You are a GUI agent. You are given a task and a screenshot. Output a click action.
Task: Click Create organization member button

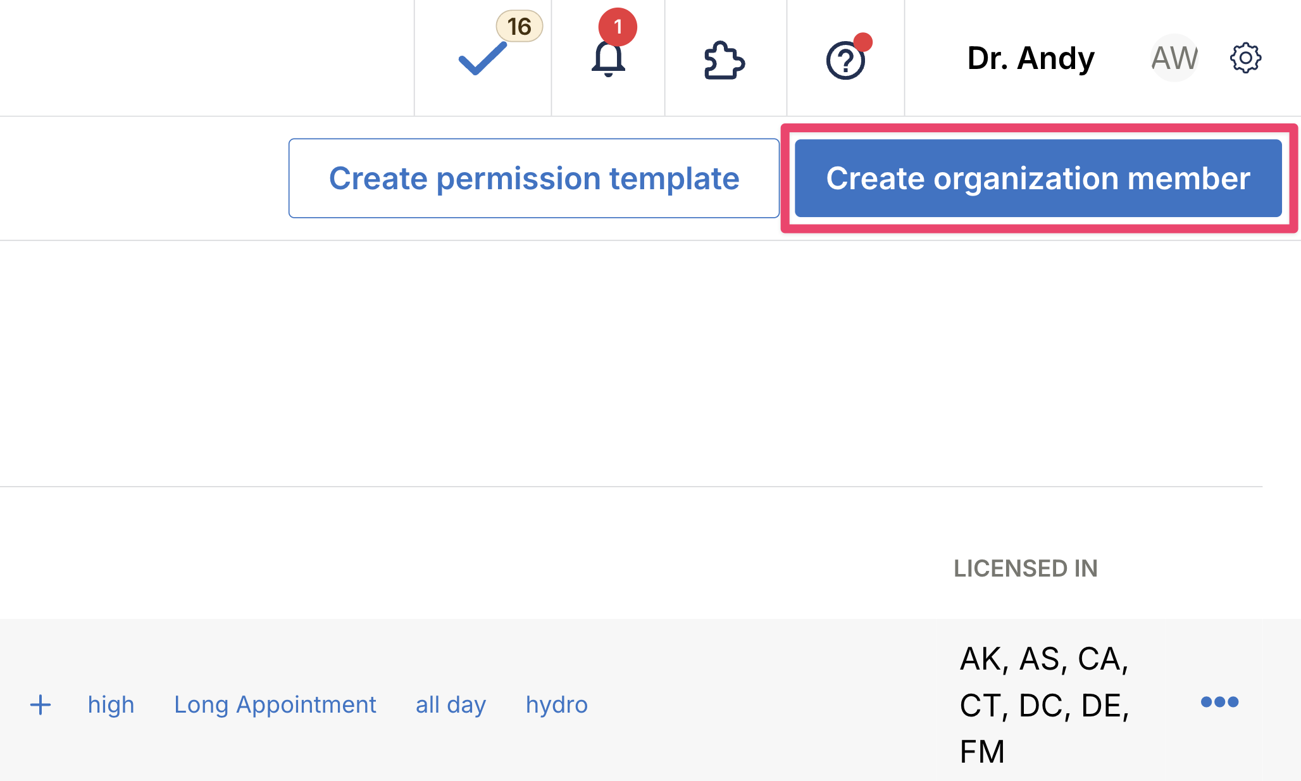pyautogui.click(x=1038, y=178)
